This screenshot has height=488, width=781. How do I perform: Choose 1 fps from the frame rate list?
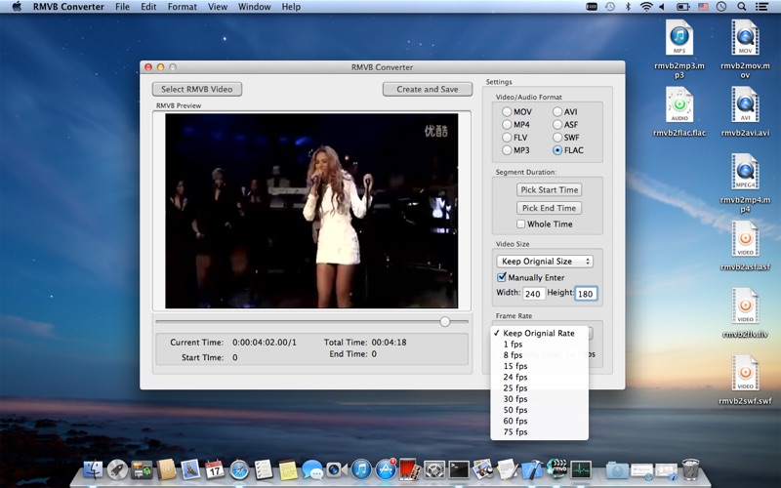point(540,345)
